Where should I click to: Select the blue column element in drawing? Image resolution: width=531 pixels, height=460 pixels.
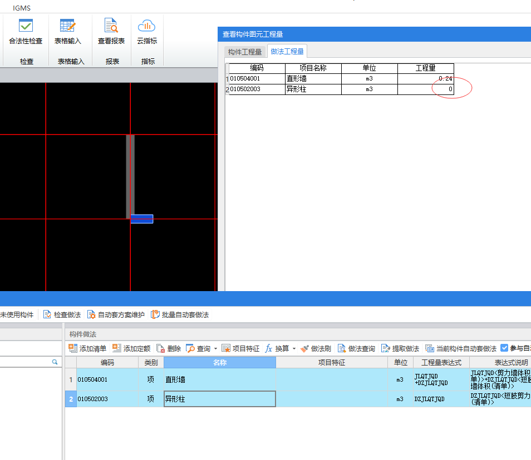pos(142,219)
